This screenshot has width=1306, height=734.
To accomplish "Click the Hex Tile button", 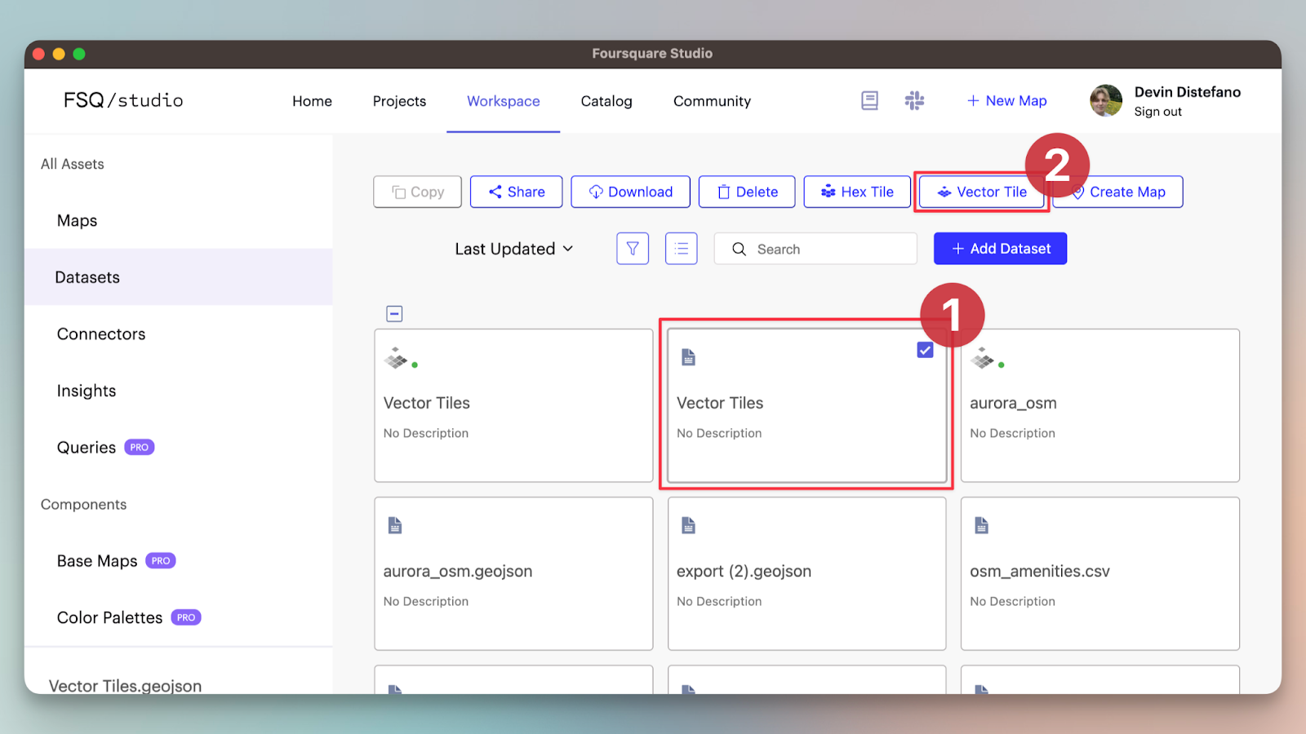I will click(x=857, y=192).
